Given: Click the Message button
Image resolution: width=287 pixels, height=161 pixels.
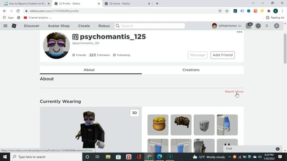Looking at the screenshot, I should [x=197, y=55].
